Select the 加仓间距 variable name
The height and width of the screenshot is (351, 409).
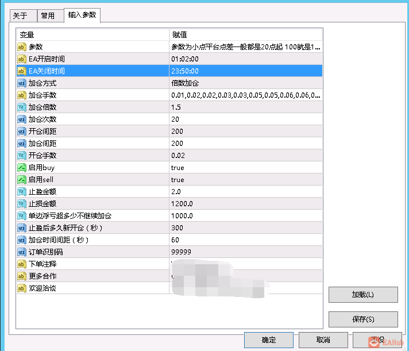43,144
